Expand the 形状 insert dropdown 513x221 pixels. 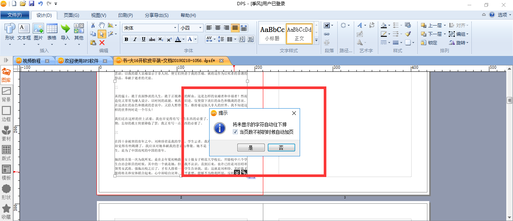(10, 44)
